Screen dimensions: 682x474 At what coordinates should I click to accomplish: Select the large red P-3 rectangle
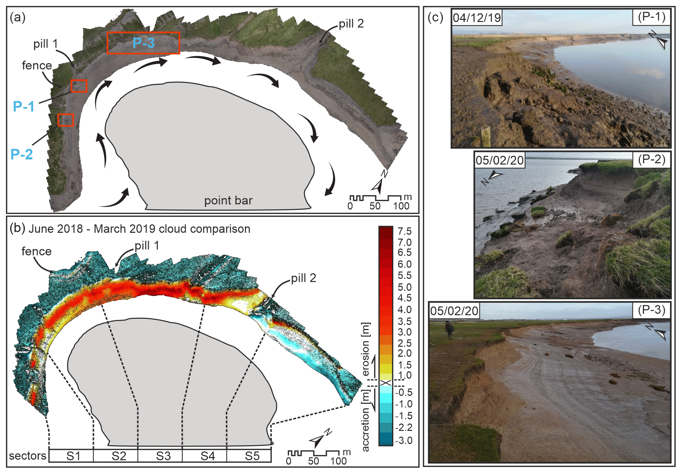tap(143, 43)
